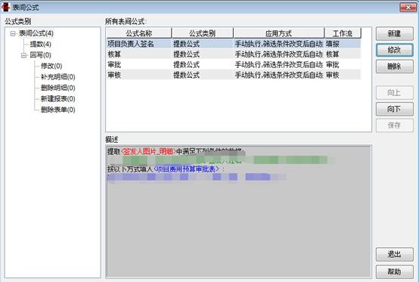The width and height of the screenshot is (419, 282).
Task: Click the 删除 button
Action: [x=394, y=67]
